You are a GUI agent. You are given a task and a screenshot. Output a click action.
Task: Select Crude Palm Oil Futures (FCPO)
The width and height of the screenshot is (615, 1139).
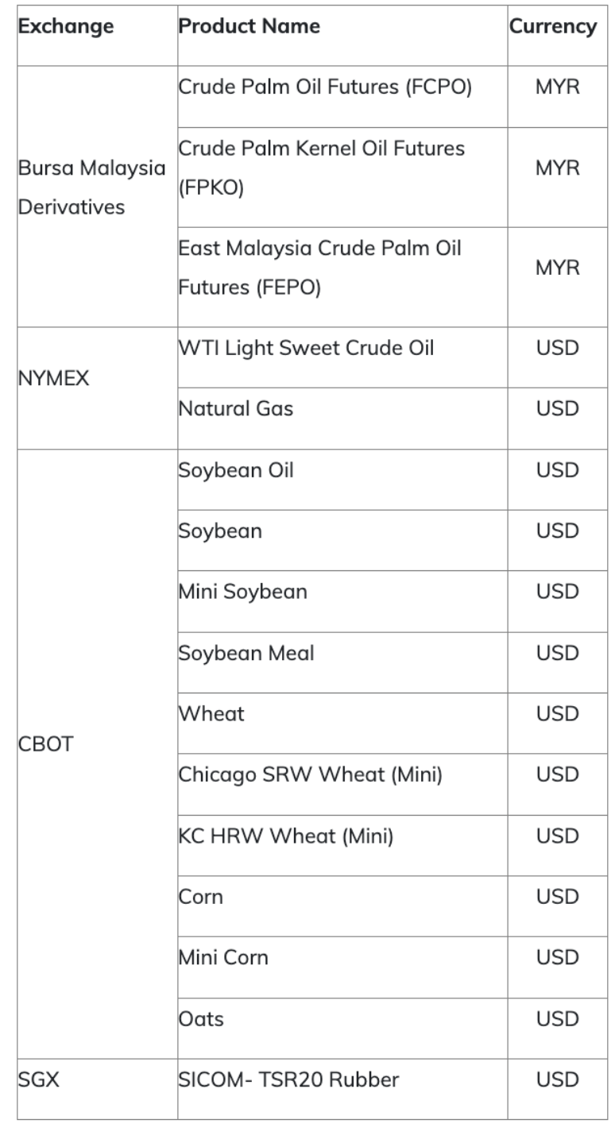(x=325, y=87)
